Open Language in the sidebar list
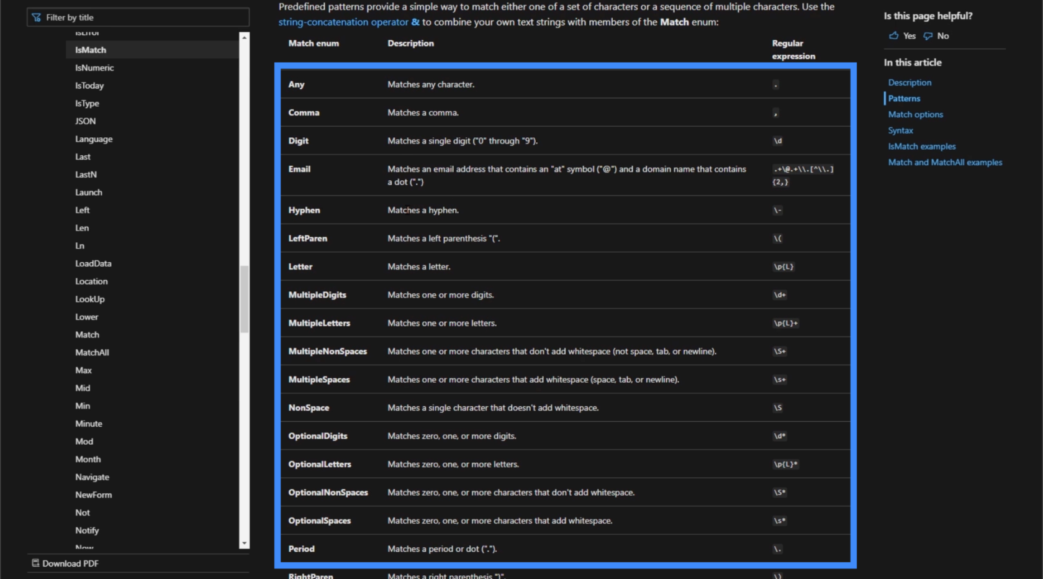 pos(94,139)
